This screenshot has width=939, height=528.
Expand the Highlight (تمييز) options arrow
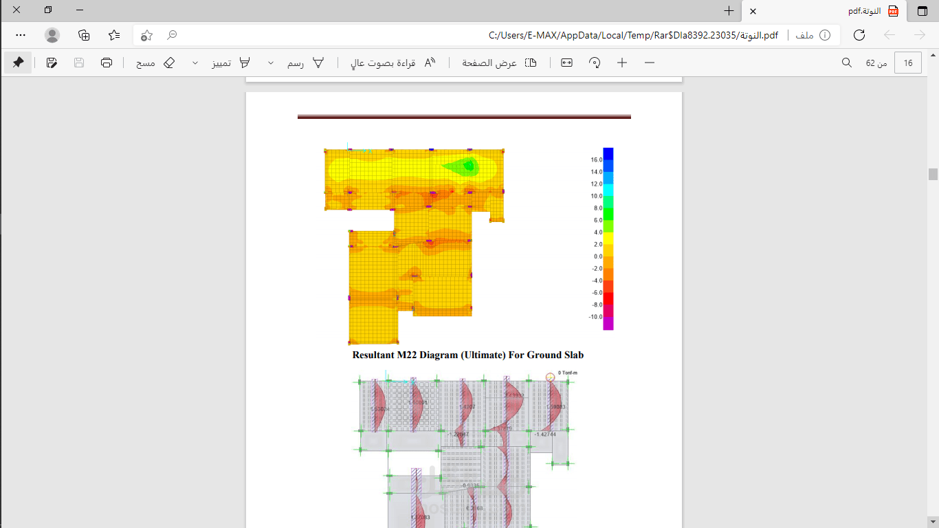[195, 63]
